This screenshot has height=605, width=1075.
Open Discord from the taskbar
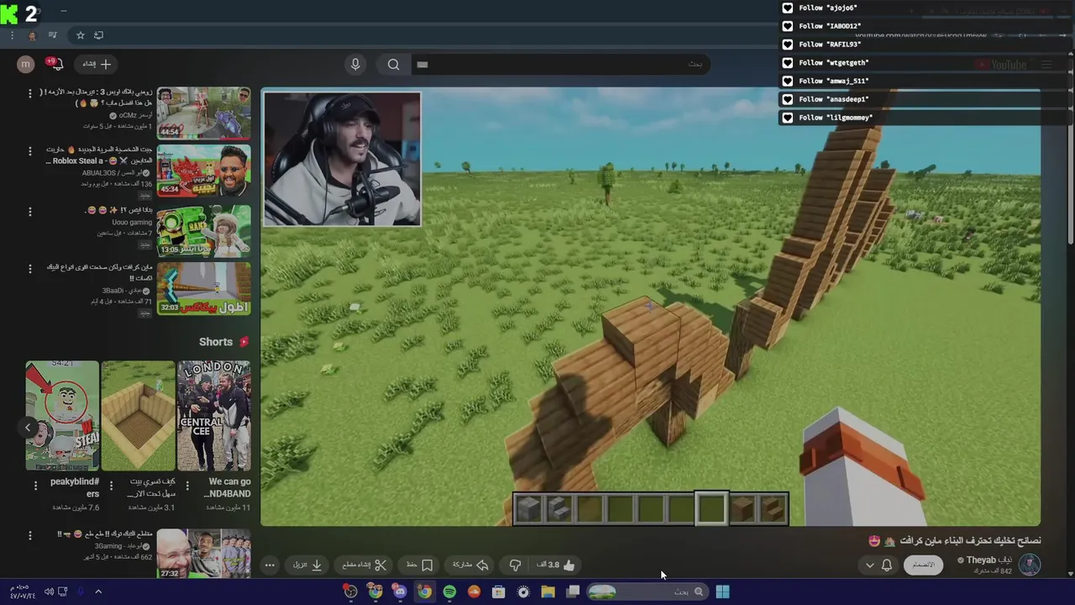point(400,592)
